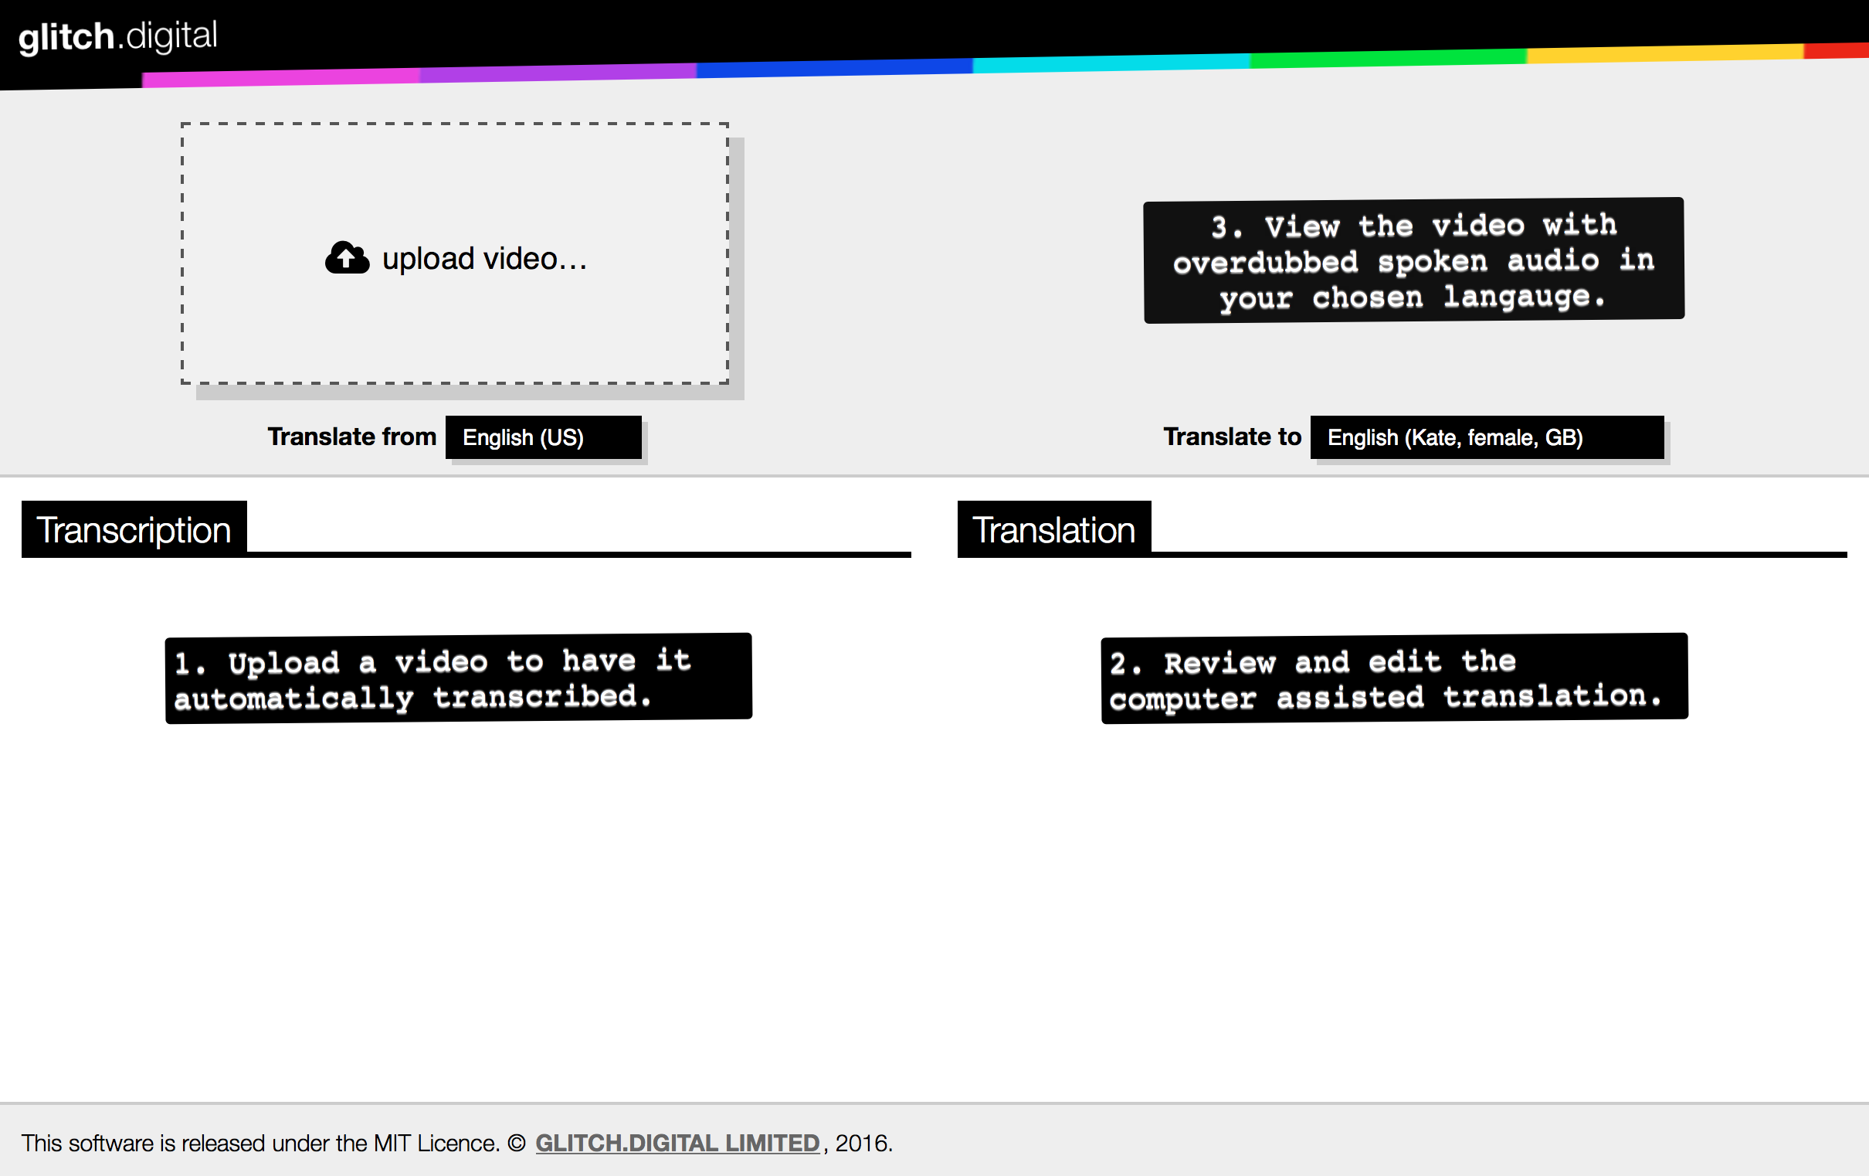Click the upload video text
This screenshot has height=1176, width=1869.
point(484,259)
